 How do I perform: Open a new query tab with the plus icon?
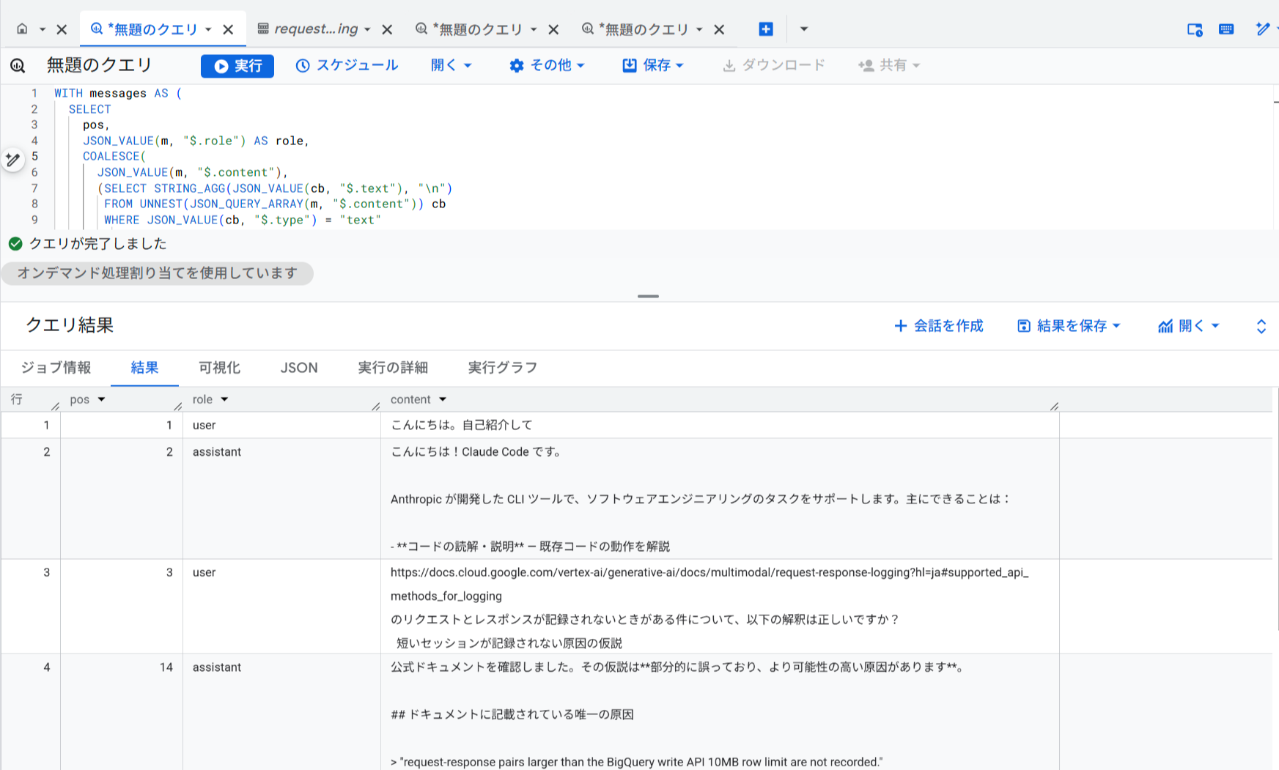click(x=765, y=29)
